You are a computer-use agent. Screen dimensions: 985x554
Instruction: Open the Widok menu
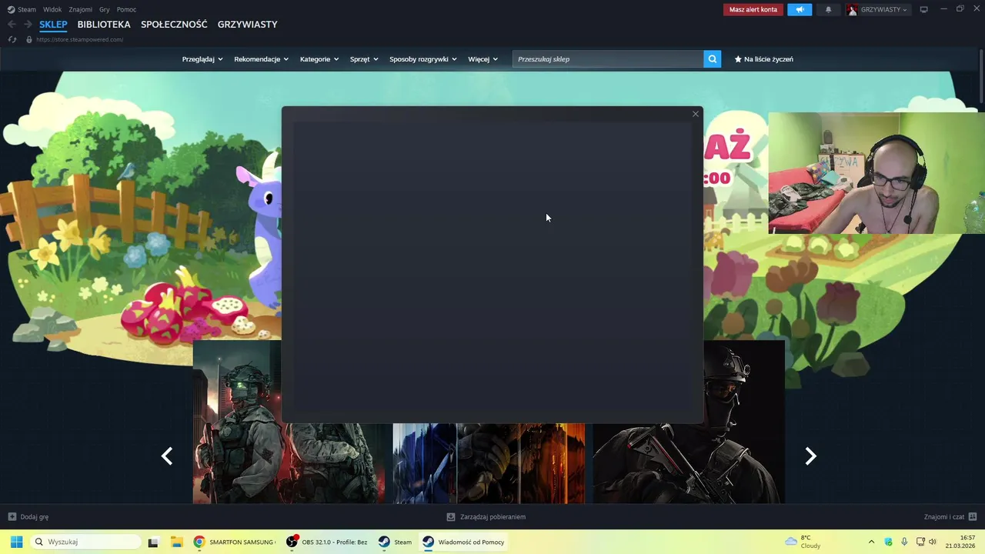point(52,9)
